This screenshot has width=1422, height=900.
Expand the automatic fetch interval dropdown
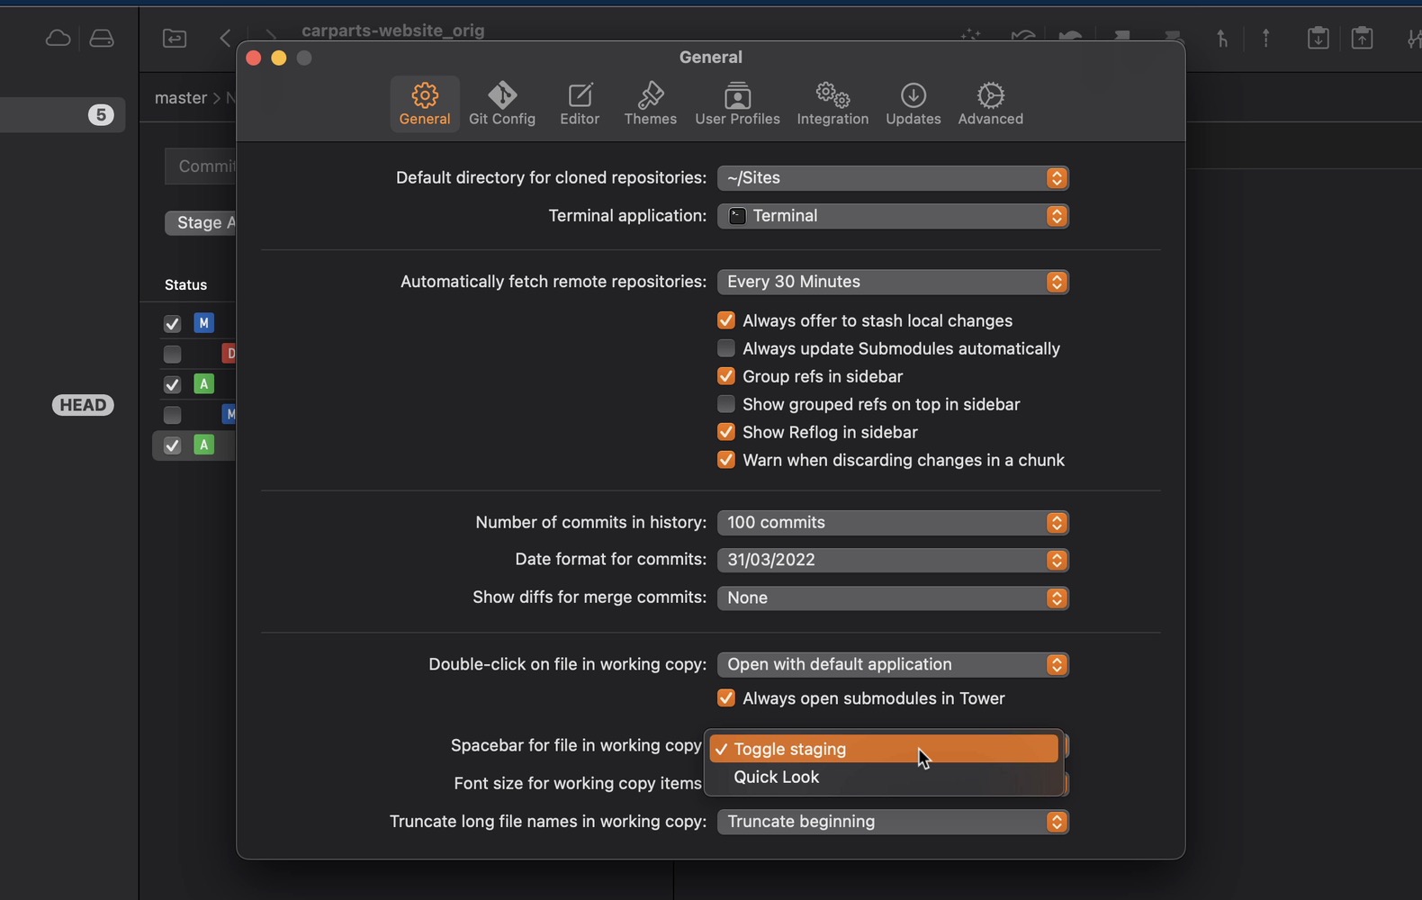pyautogui.click(x=892, y=282)
